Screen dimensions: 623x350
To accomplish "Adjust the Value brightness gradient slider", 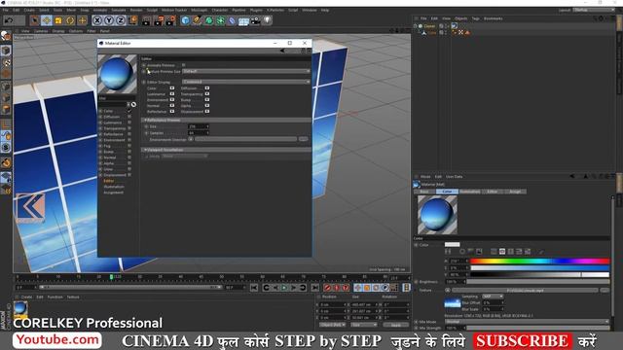I will (539, 274).
